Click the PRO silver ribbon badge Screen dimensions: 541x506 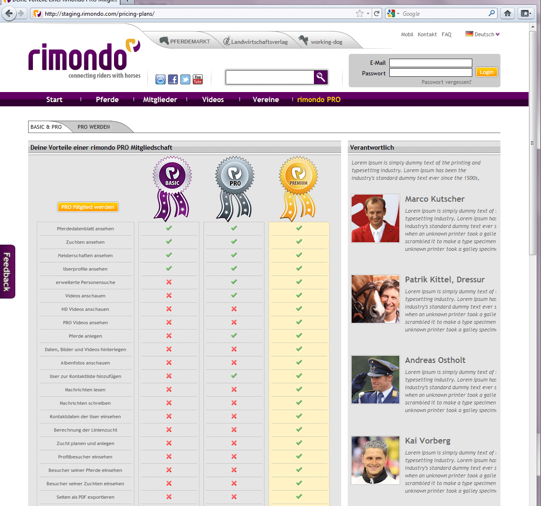235,188
